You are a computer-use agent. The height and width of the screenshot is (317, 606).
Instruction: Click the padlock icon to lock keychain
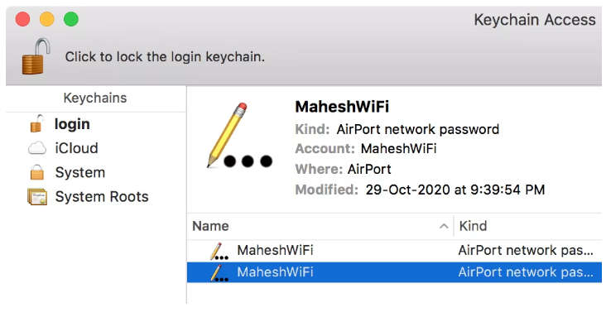click(36, 56)
